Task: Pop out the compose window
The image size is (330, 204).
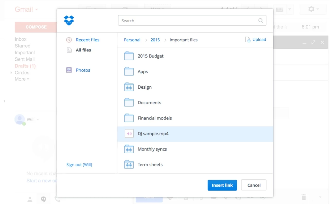Action: point(313,42)
